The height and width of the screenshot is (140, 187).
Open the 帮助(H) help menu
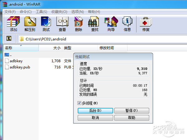tap(94, 12)
